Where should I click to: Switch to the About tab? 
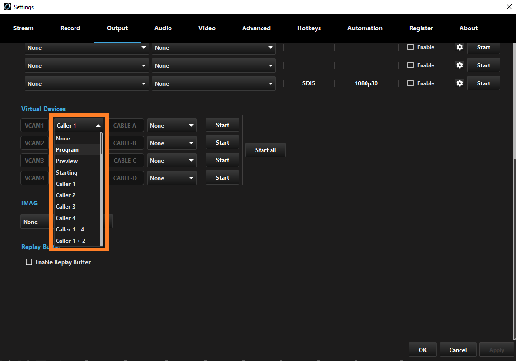(468, 28)
